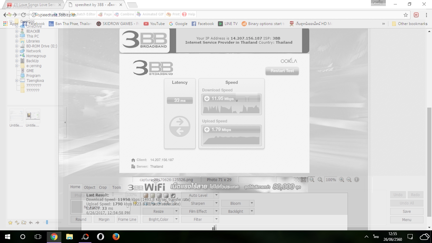Show hidden bookmarks with the double chevron
This screenshot has width=432, height=243.
(384, 24)
